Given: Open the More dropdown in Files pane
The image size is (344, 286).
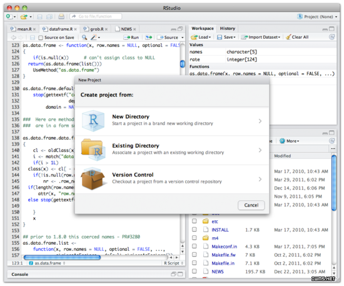Looking at the screenshot, I should [290, 141].
